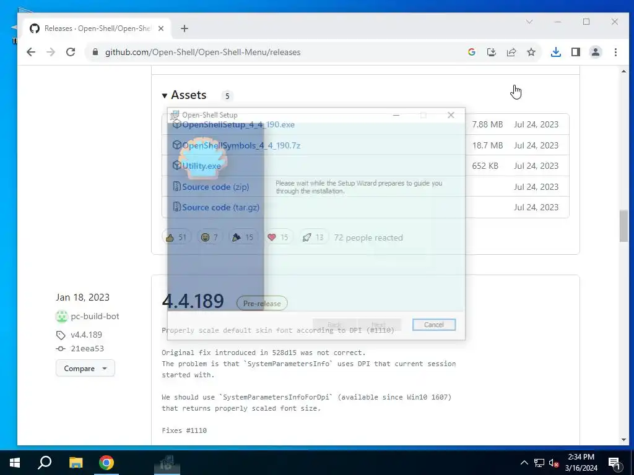Bookmark this page with the star icon

(531, 52)
